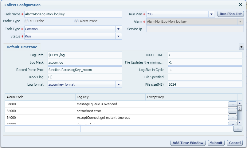Focus the Log Path field
This screenshot has width=247, height=148.
tap(85, 55)
